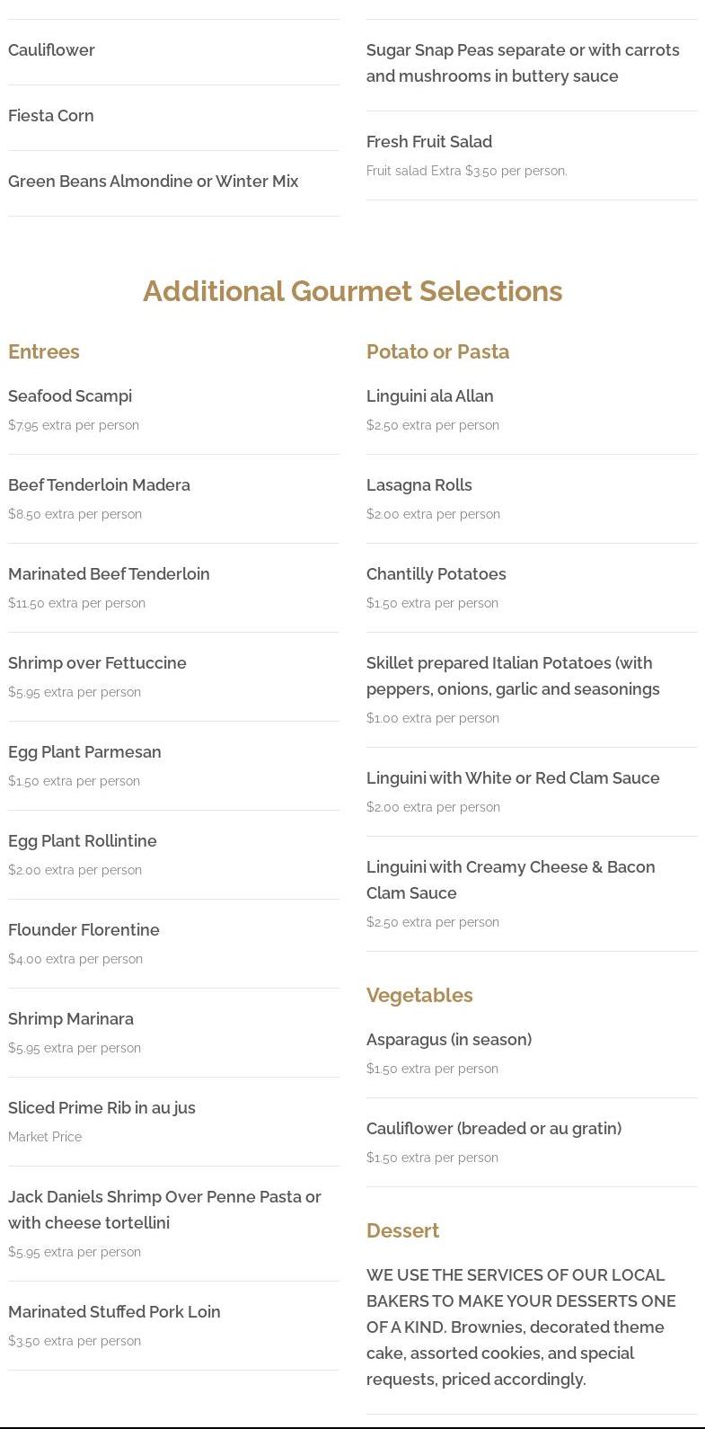The image size is (705, 1429).
Task: Click Marinated Stuffed Pork Loin item
Action: (114, 1312)
